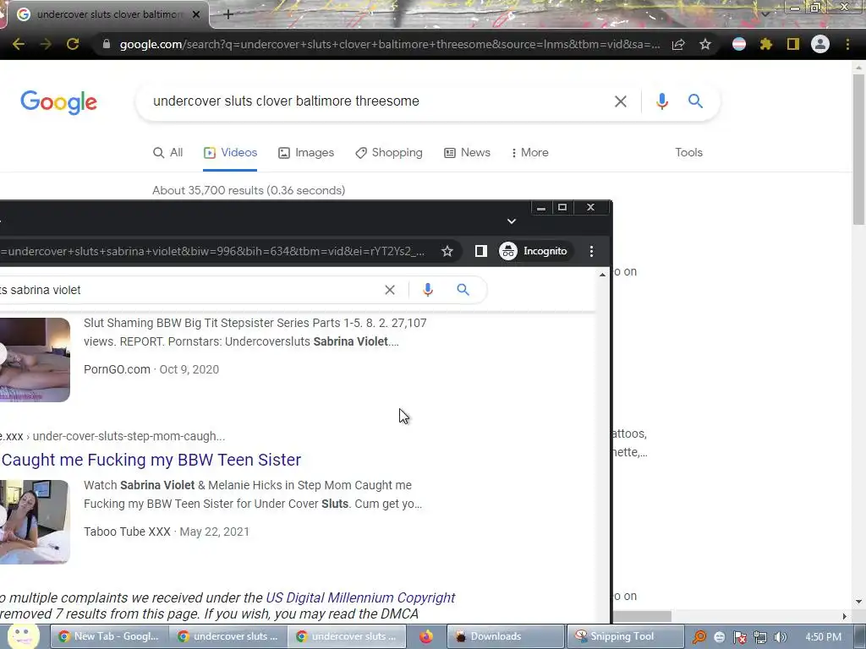Open the network tray icon
This screenshot has height=649, width=866.
coord(760,637)
